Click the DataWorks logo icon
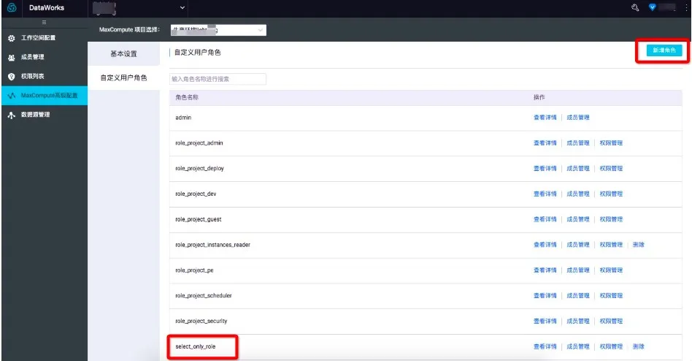The height and width of the screenshot is (361, 692). tap(12, 7)
